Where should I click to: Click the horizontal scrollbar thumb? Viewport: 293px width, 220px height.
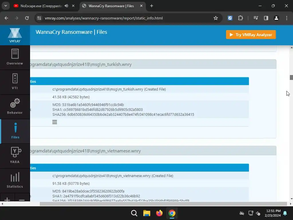pyautogui.click(x=163, y=204)
